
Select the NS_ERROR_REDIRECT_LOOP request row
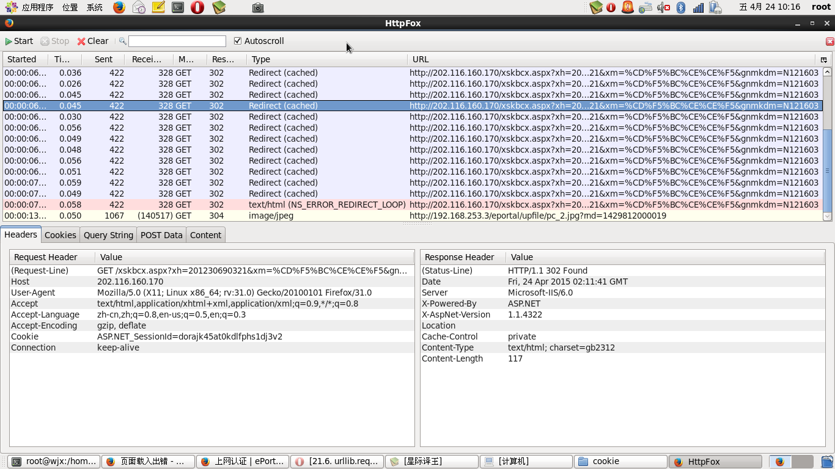pos(413,205)
